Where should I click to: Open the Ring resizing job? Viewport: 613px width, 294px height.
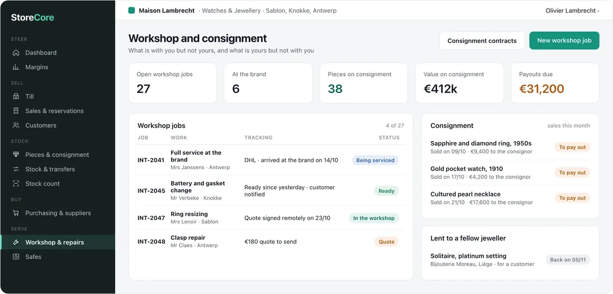[x=189, y=214]
